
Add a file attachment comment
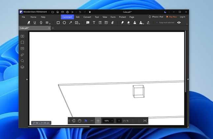click(x=112, y=22)
